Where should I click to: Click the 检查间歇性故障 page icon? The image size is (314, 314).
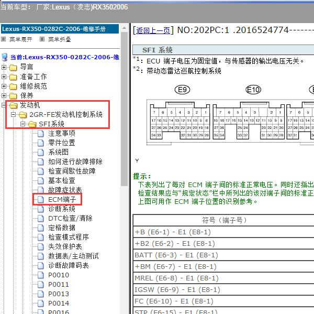tap(41, 171)
